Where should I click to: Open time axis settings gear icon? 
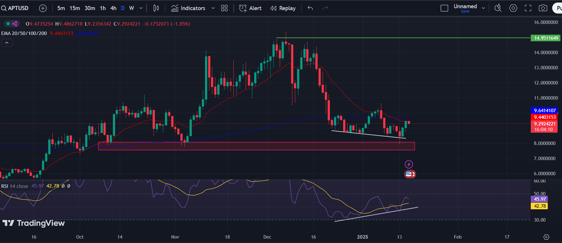pos(547,237)
